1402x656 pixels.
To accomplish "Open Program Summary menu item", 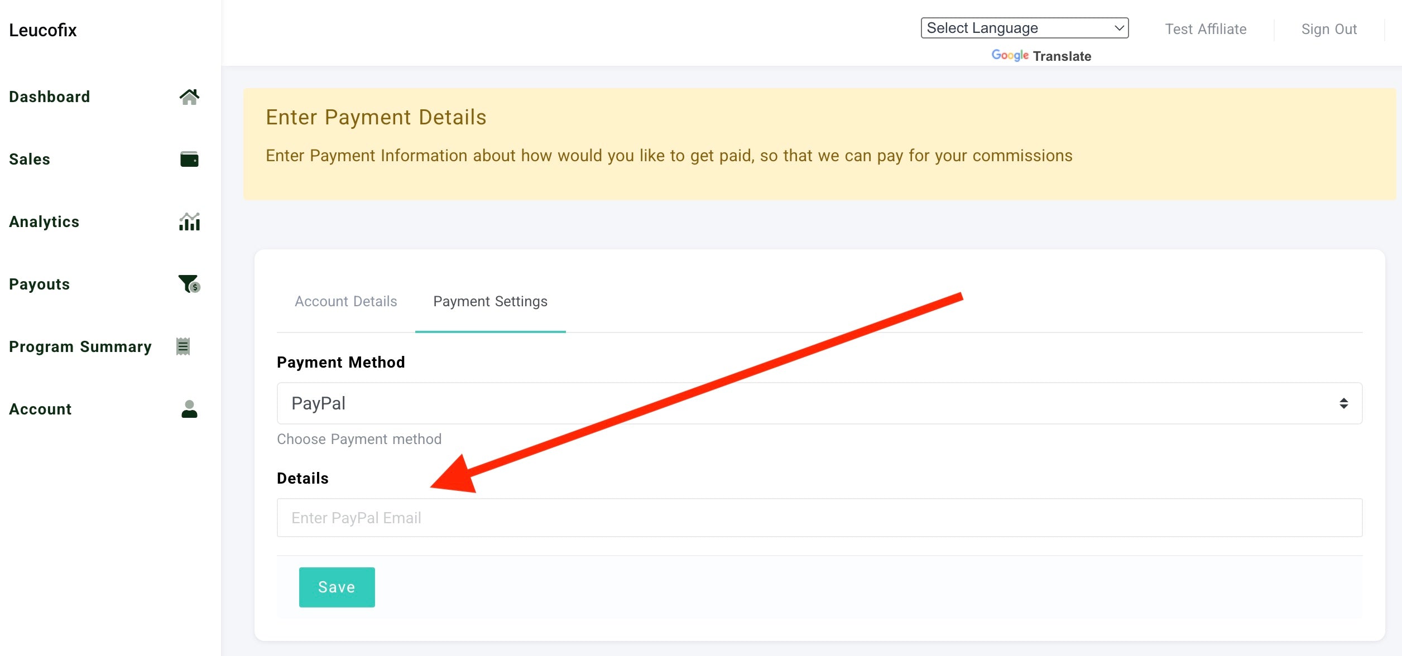I will 80,346.
